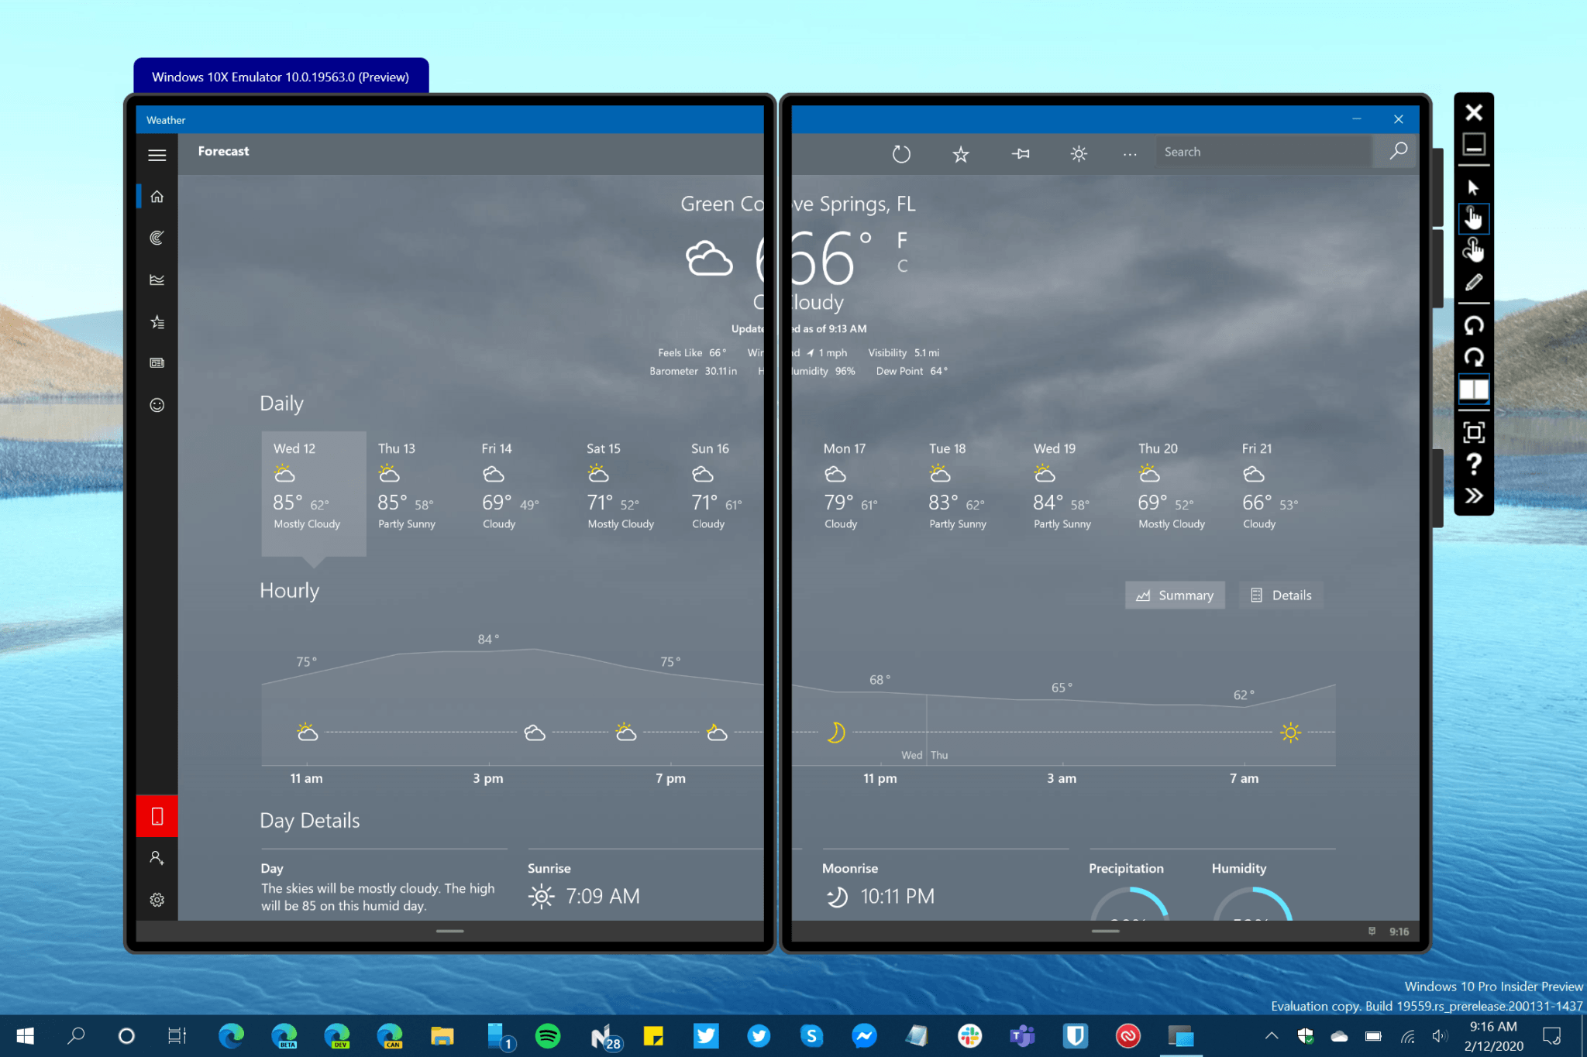This screenshot has height=1057, width=1587.
Task: Refresh the weather forecast
Action: [x=901, y=153]
